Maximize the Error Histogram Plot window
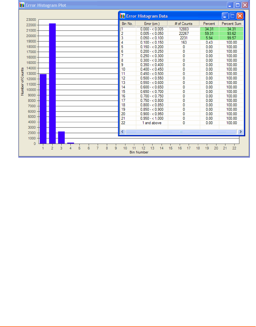Image resolution: width=256 pixels, height=327 pixels. click(x=238, y=5)
